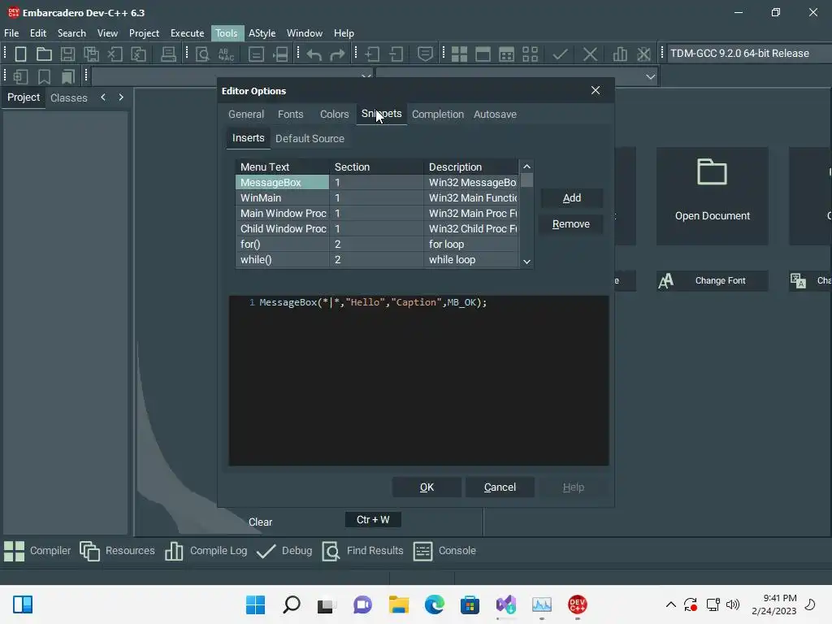Click the snippets list scroll-down arrow

tap(526, 261)
